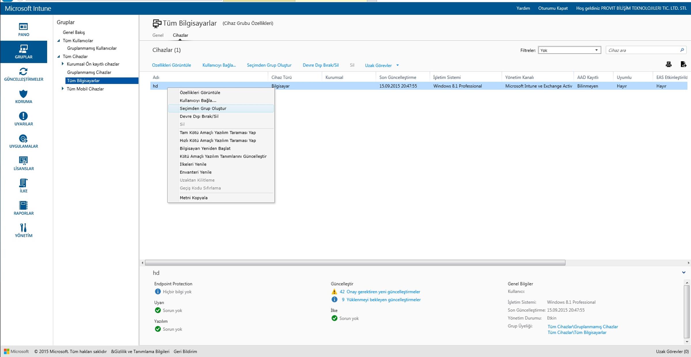Collapse the Tüm Kullanıcılar tree node
The image size is (691, 357).
[x=59, y=41]
